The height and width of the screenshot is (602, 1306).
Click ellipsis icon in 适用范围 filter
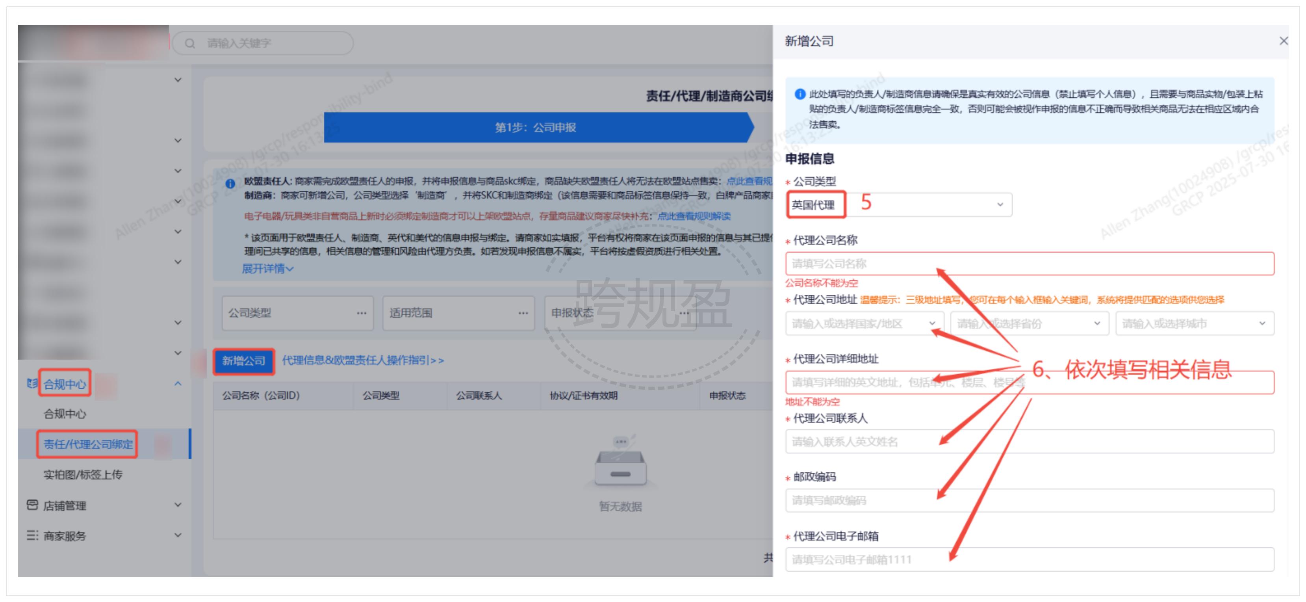[523, 314]
